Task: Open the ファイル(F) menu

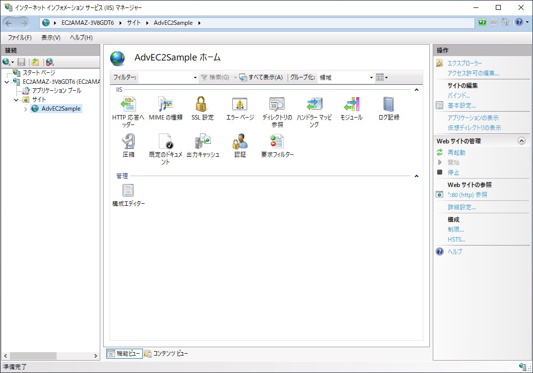Action: coord(20,37)
